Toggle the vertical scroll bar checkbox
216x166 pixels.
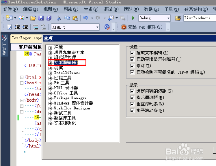[x=132, y=104]
